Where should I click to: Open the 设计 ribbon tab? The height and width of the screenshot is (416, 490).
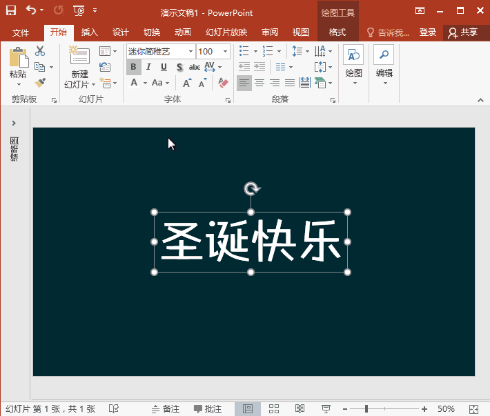click(x=121, y=32)
